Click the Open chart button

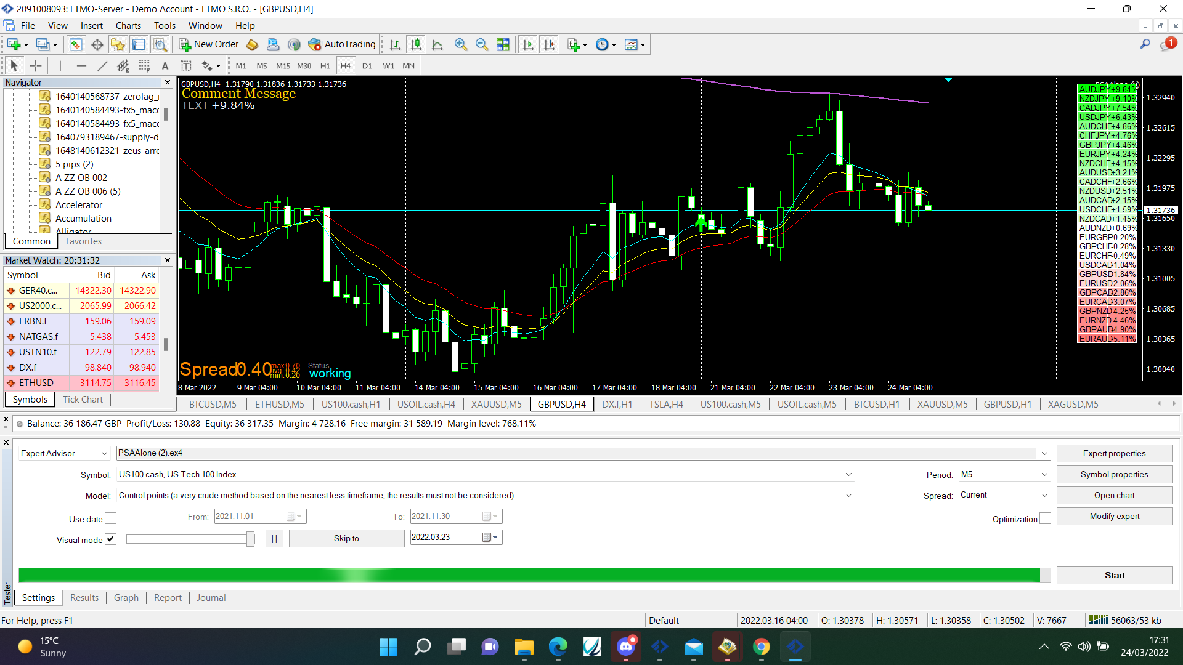(1114, 495)
